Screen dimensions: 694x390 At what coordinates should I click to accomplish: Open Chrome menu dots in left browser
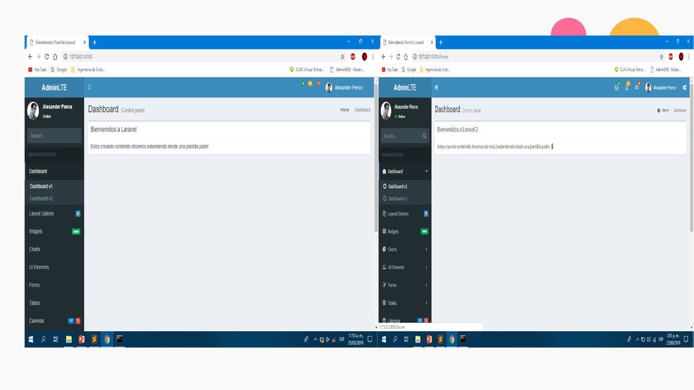[x=373, y=57]
